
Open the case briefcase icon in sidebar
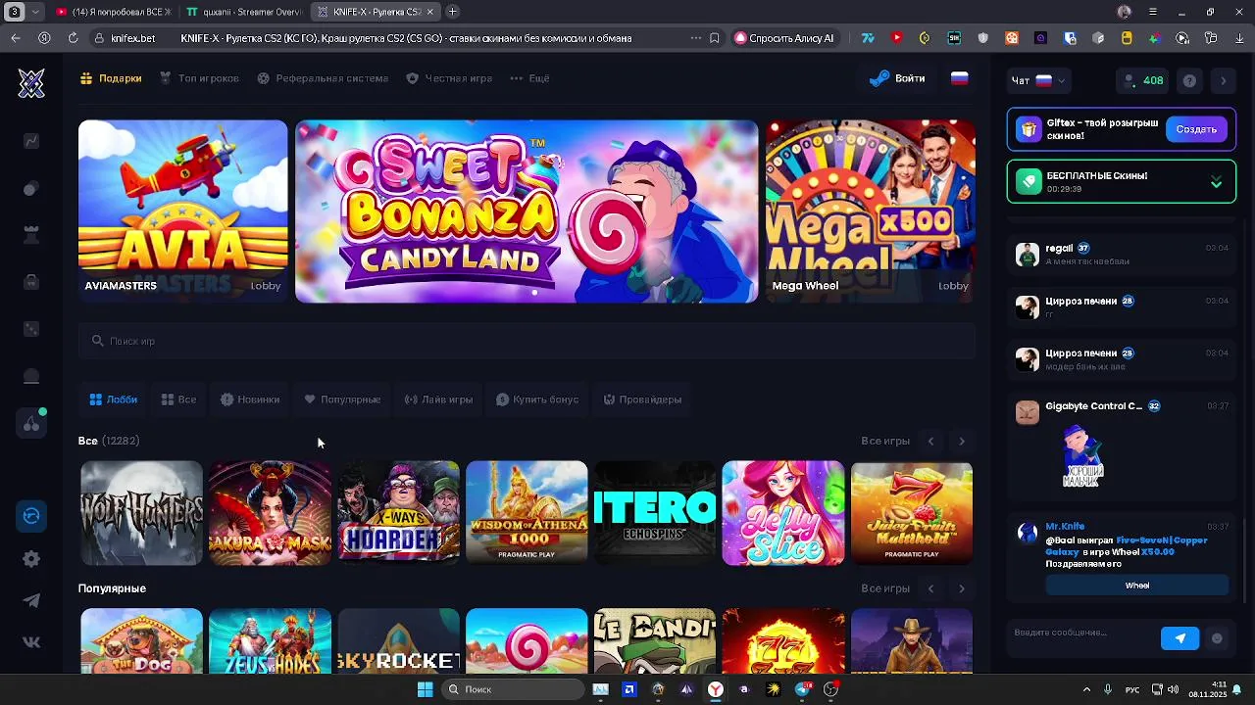[31, 282]
